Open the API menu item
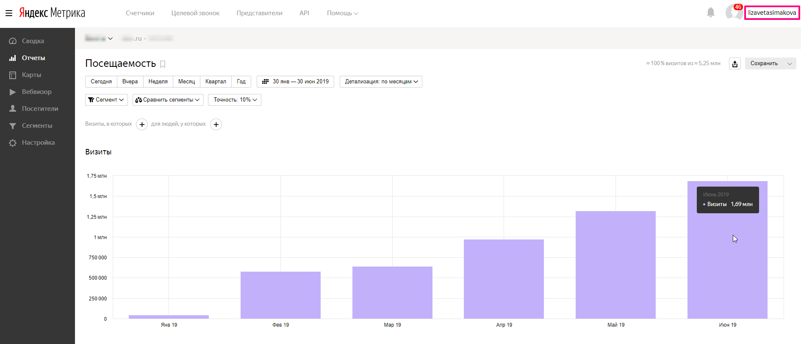Image resolution: width=801 pixels, height=344 pixels. click(304, 13)
